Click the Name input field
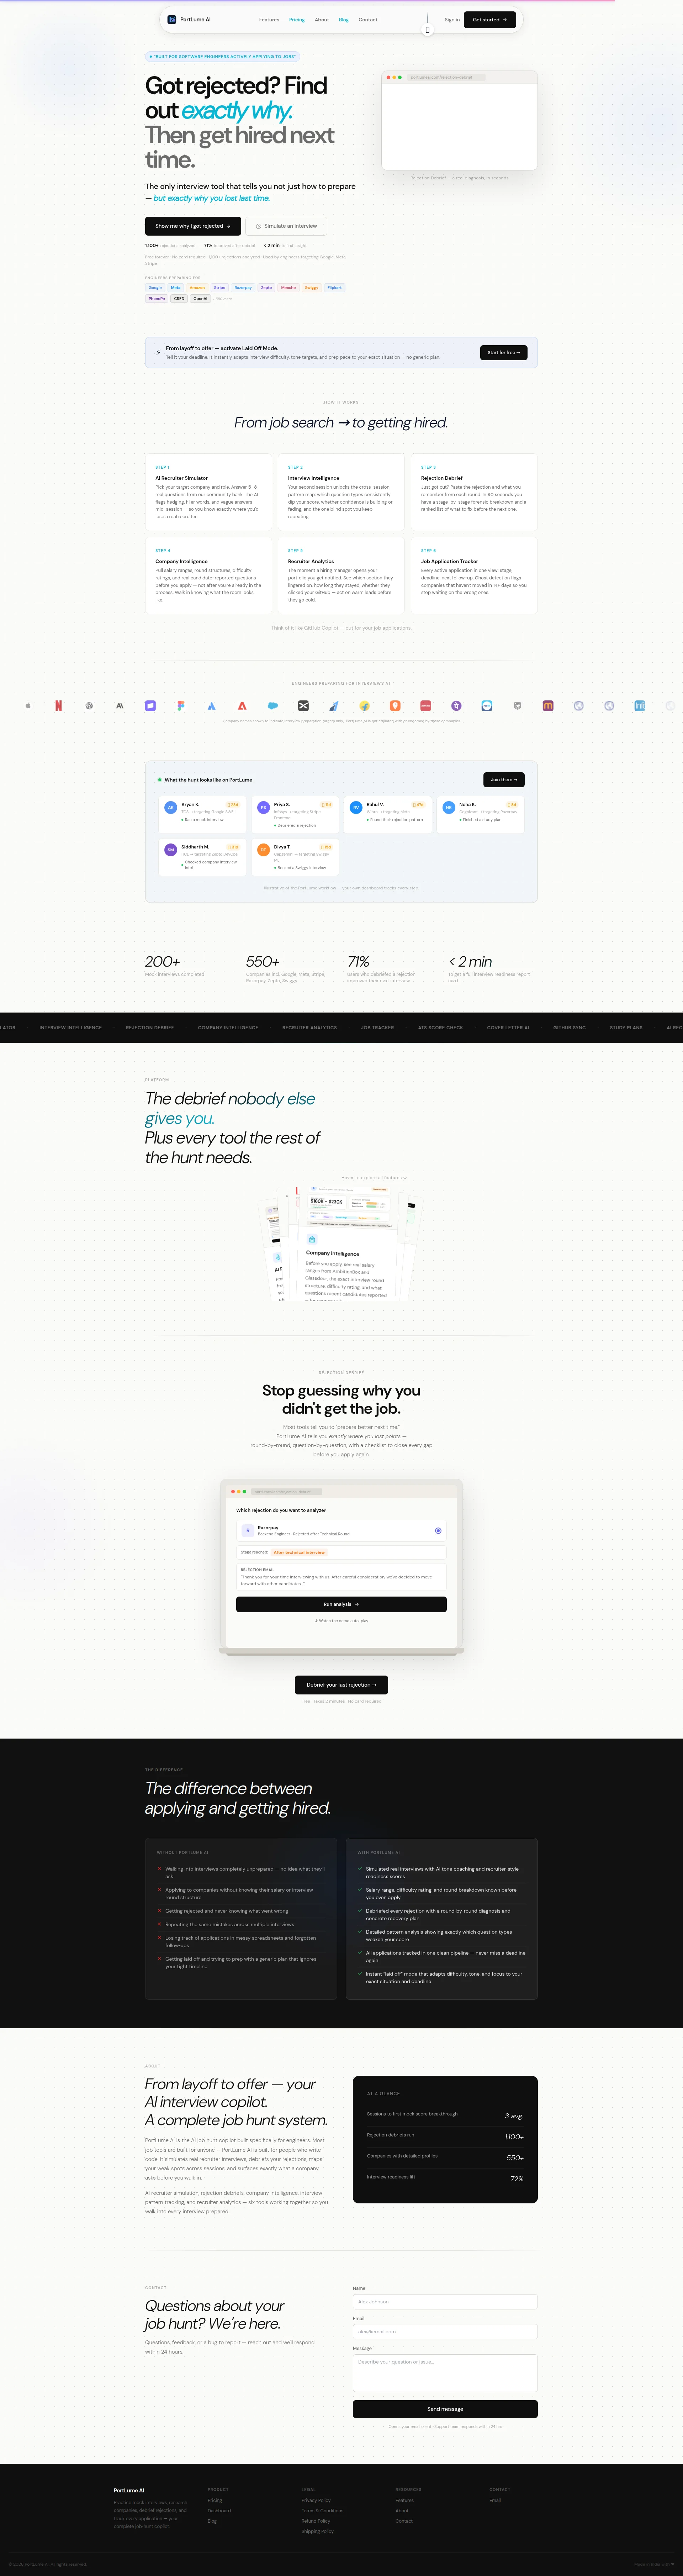Image resolution: width=683 pixels, height=2576 pixels. 445,2302
